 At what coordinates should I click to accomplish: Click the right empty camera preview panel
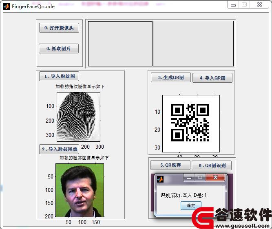pos(193,44)
